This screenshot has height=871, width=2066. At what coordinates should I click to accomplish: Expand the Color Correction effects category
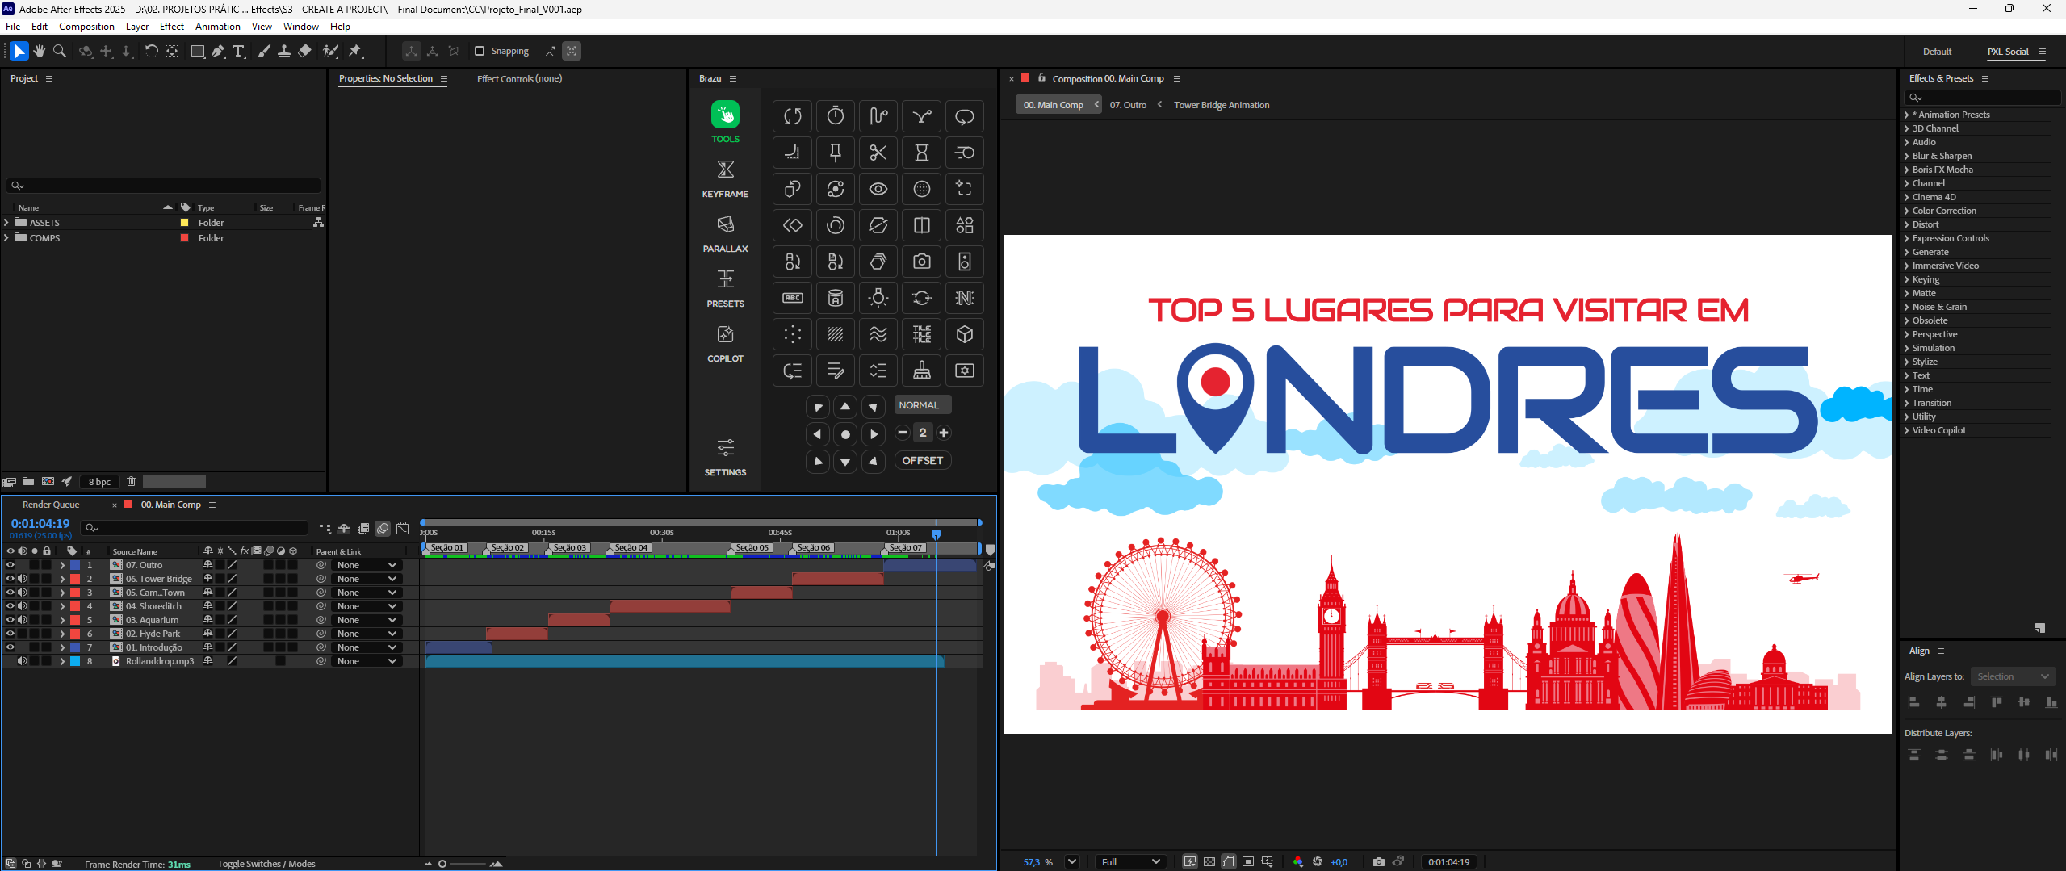(1907, 211)
